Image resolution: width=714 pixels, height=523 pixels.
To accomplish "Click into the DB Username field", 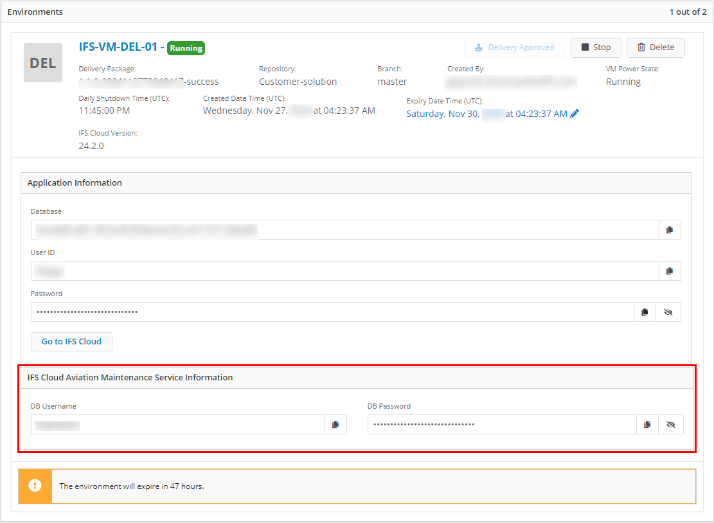I will click(177, 425).
